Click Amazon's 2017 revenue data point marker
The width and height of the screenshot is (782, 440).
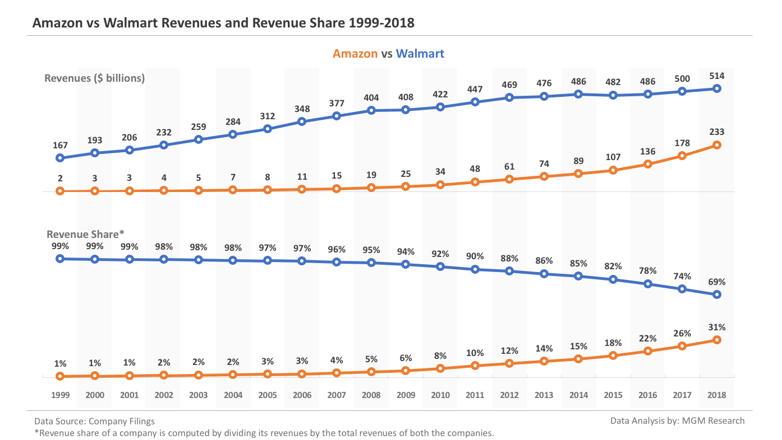pos(682,156)
